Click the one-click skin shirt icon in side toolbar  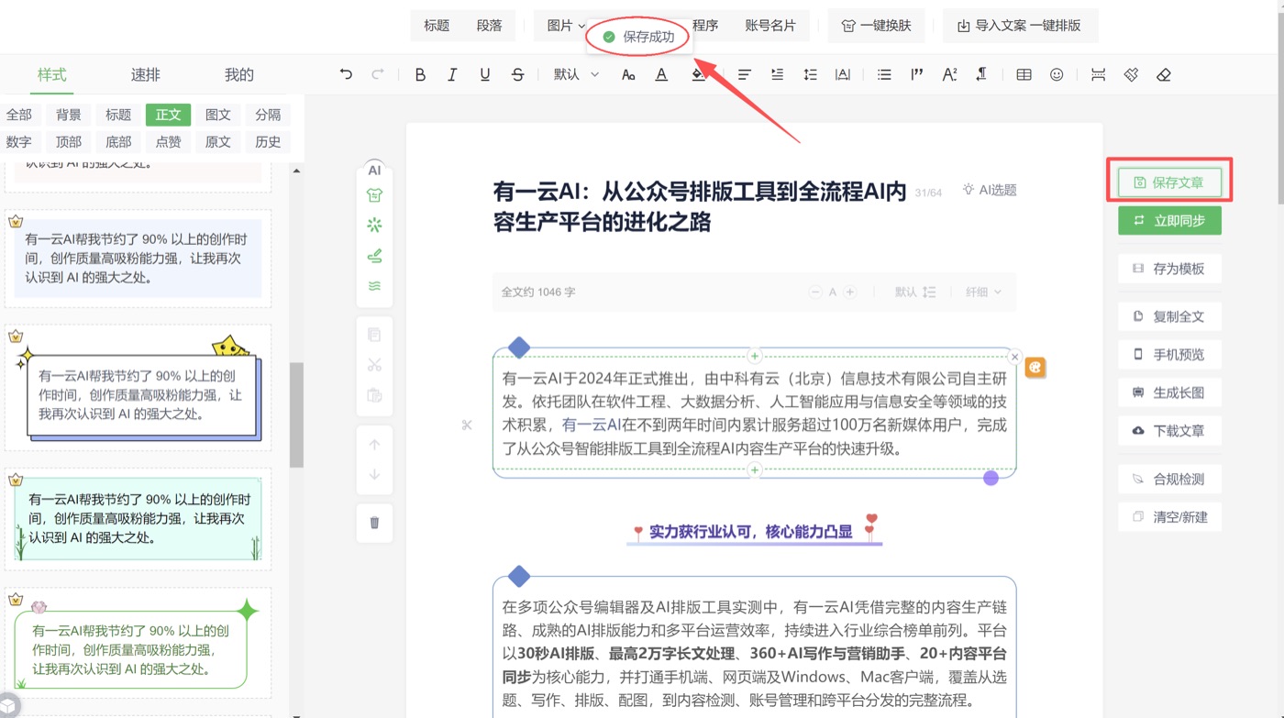374,195
